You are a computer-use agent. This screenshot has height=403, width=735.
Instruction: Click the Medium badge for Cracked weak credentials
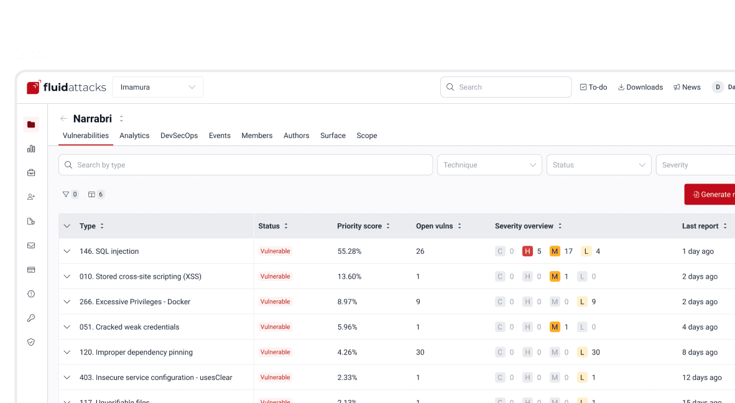point(555,327)
